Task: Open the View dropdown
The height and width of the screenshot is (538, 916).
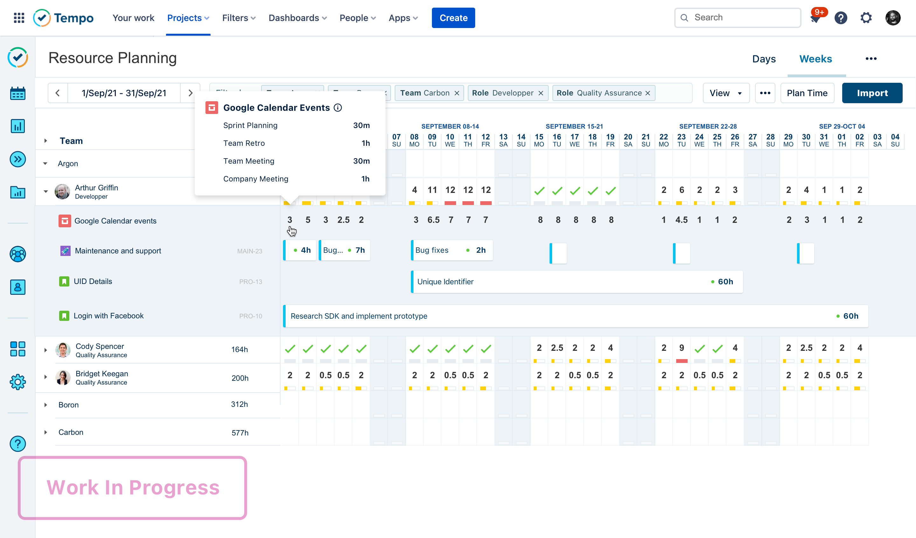Action: pos(725,93)
